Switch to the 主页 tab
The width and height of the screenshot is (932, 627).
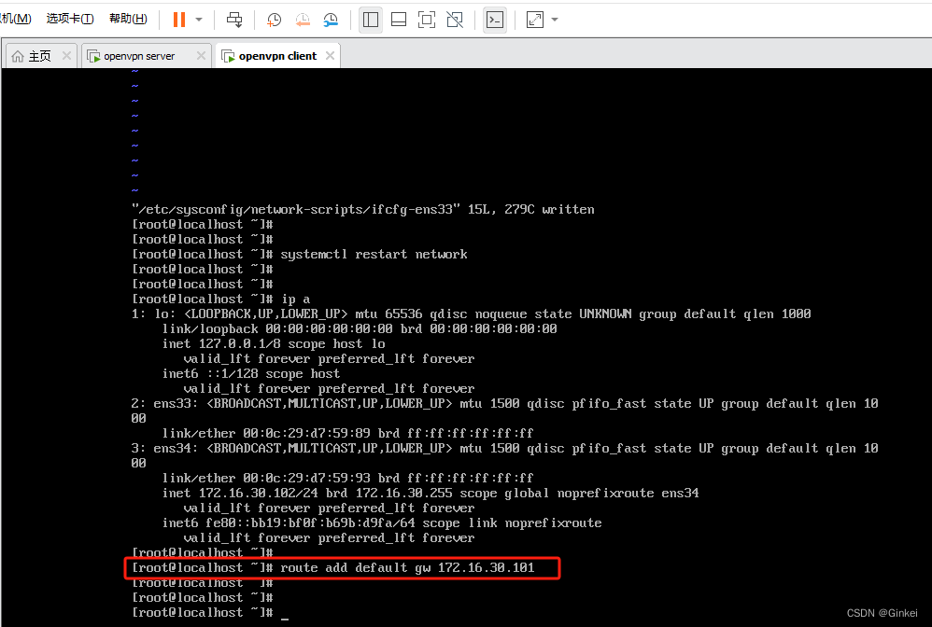(40, 56)
